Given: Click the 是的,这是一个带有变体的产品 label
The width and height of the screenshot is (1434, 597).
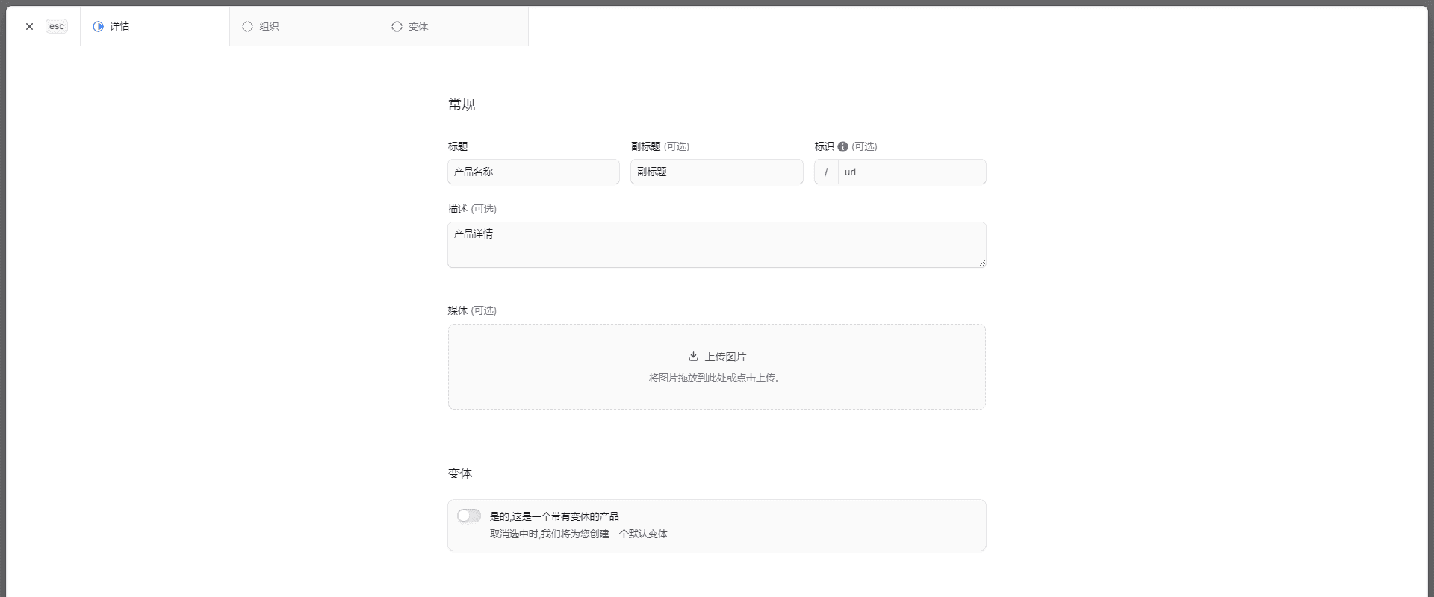Looking at the screenshot, I should (x=554, y=516).
